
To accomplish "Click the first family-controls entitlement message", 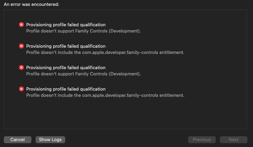I will [105, 53].
